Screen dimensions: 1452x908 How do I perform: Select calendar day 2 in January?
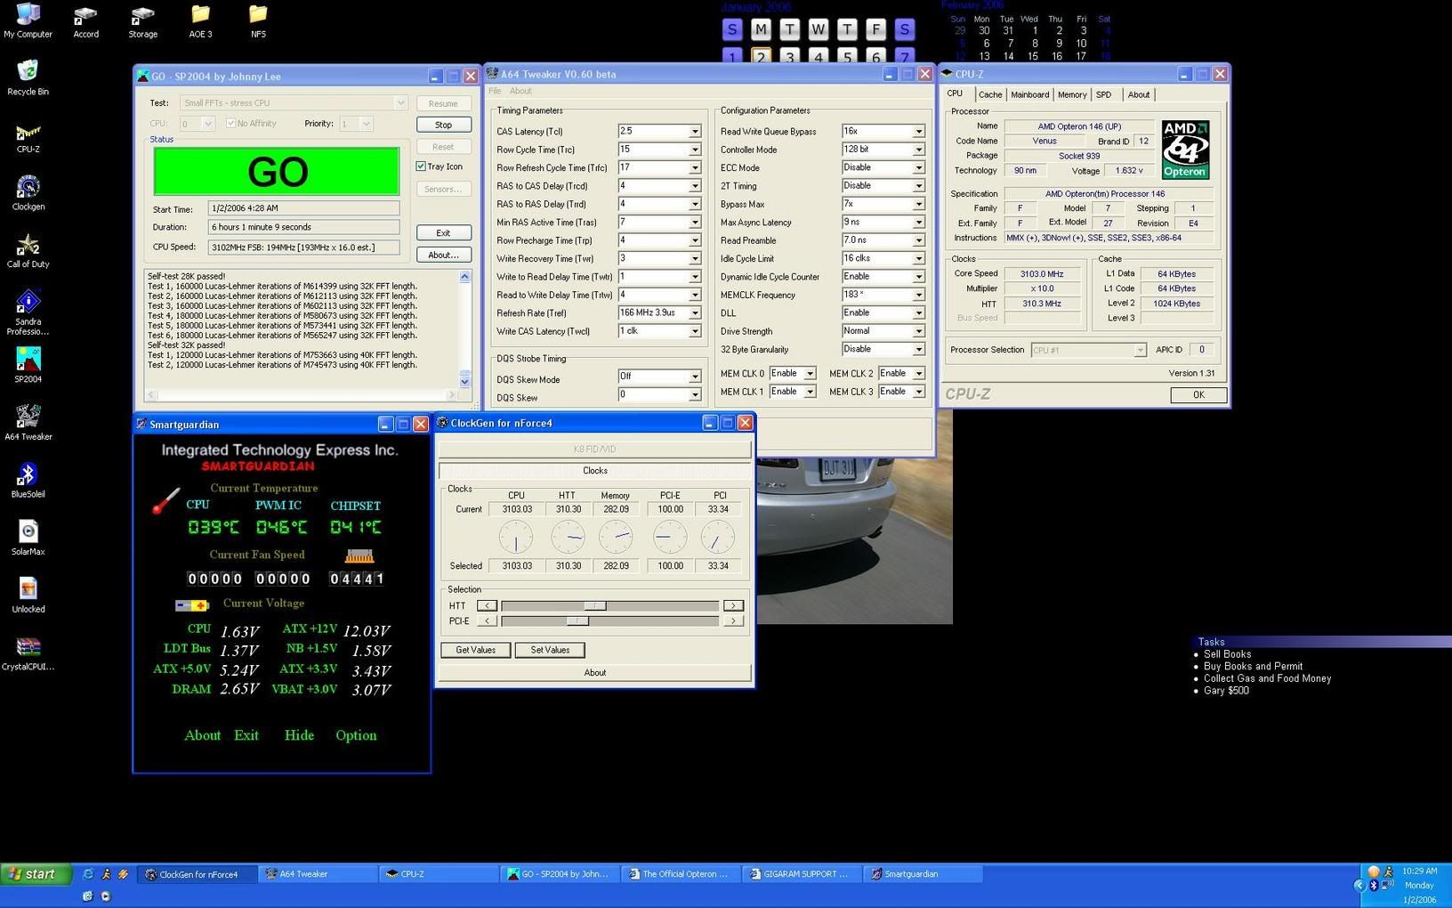[x=761, y=57]
